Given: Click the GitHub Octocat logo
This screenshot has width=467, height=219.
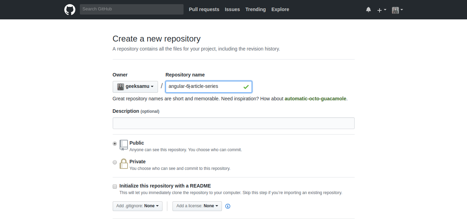Looking at the screenshot, I should pos(70,9).
